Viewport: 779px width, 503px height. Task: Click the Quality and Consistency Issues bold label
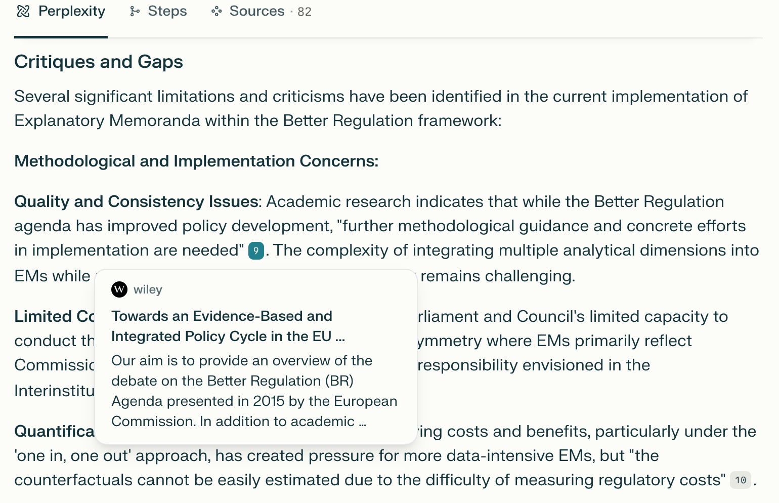tap(136, 201)
